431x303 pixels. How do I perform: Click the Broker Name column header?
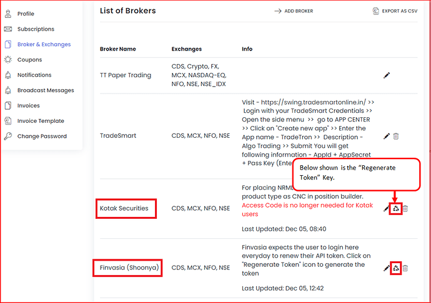point(118,49)
